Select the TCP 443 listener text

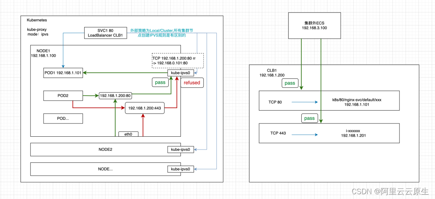tap(278, 133)
